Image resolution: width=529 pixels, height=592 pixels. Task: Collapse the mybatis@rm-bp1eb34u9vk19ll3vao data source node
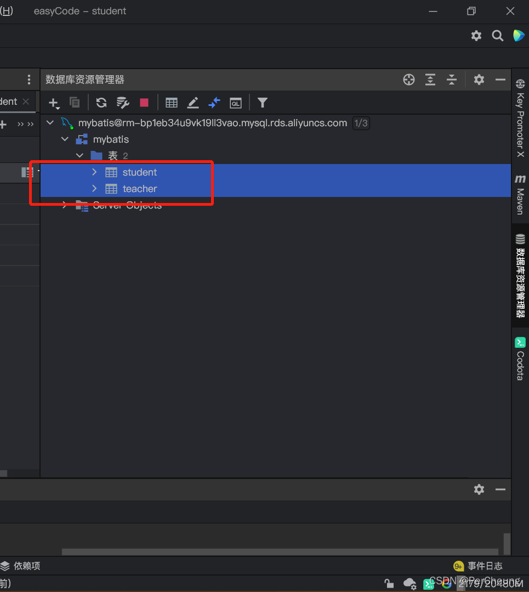[x=50, y=123]
